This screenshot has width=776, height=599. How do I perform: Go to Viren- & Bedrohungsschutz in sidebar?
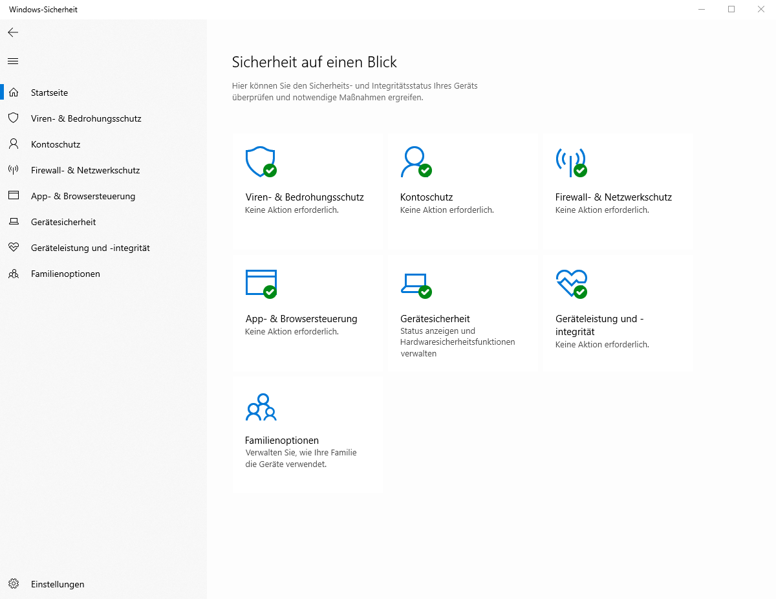click(86, 118)
